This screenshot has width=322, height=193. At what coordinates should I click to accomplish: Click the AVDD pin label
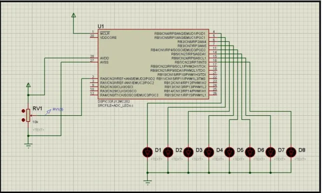104,58
